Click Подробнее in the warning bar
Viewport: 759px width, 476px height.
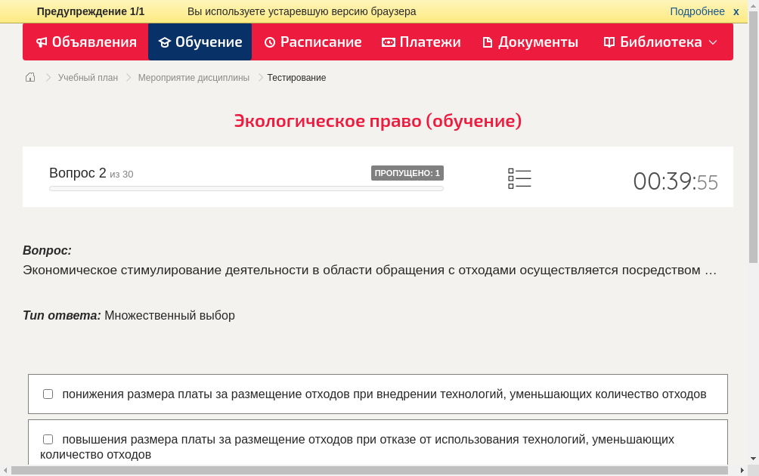point(697,11)
